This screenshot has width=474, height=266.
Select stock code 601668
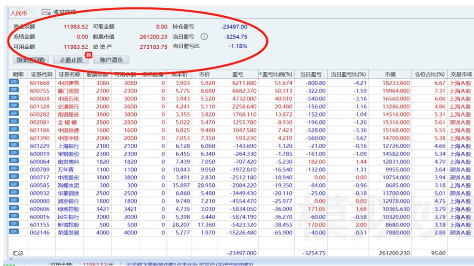click(x=39, y=83)
